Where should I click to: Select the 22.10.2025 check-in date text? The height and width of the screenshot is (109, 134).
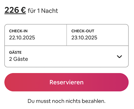[22, 38]
